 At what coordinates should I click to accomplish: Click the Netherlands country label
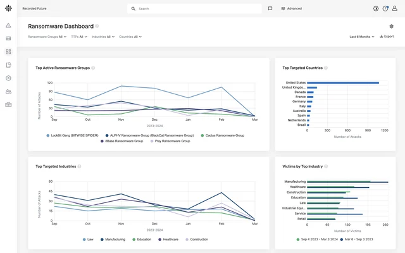pos(297,120)
